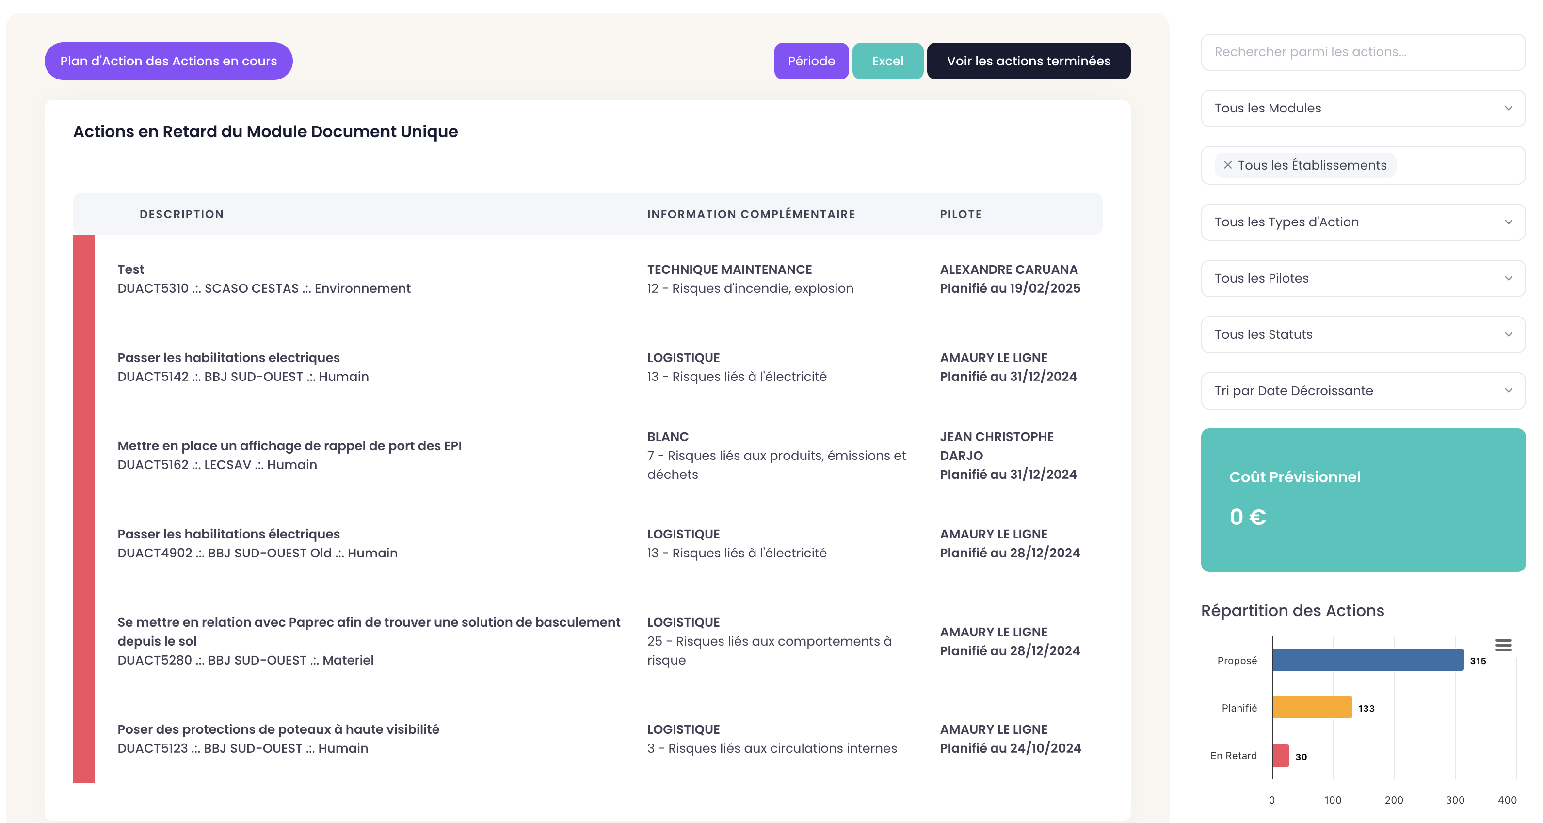Click Planifié au 24/10/2024 date
1543x823 pixels.
1011,749
